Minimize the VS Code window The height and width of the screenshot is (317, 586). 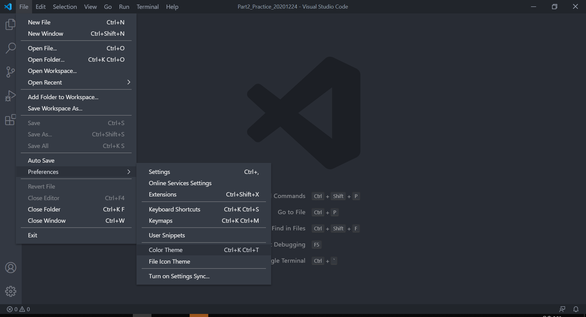pos(533,6)
